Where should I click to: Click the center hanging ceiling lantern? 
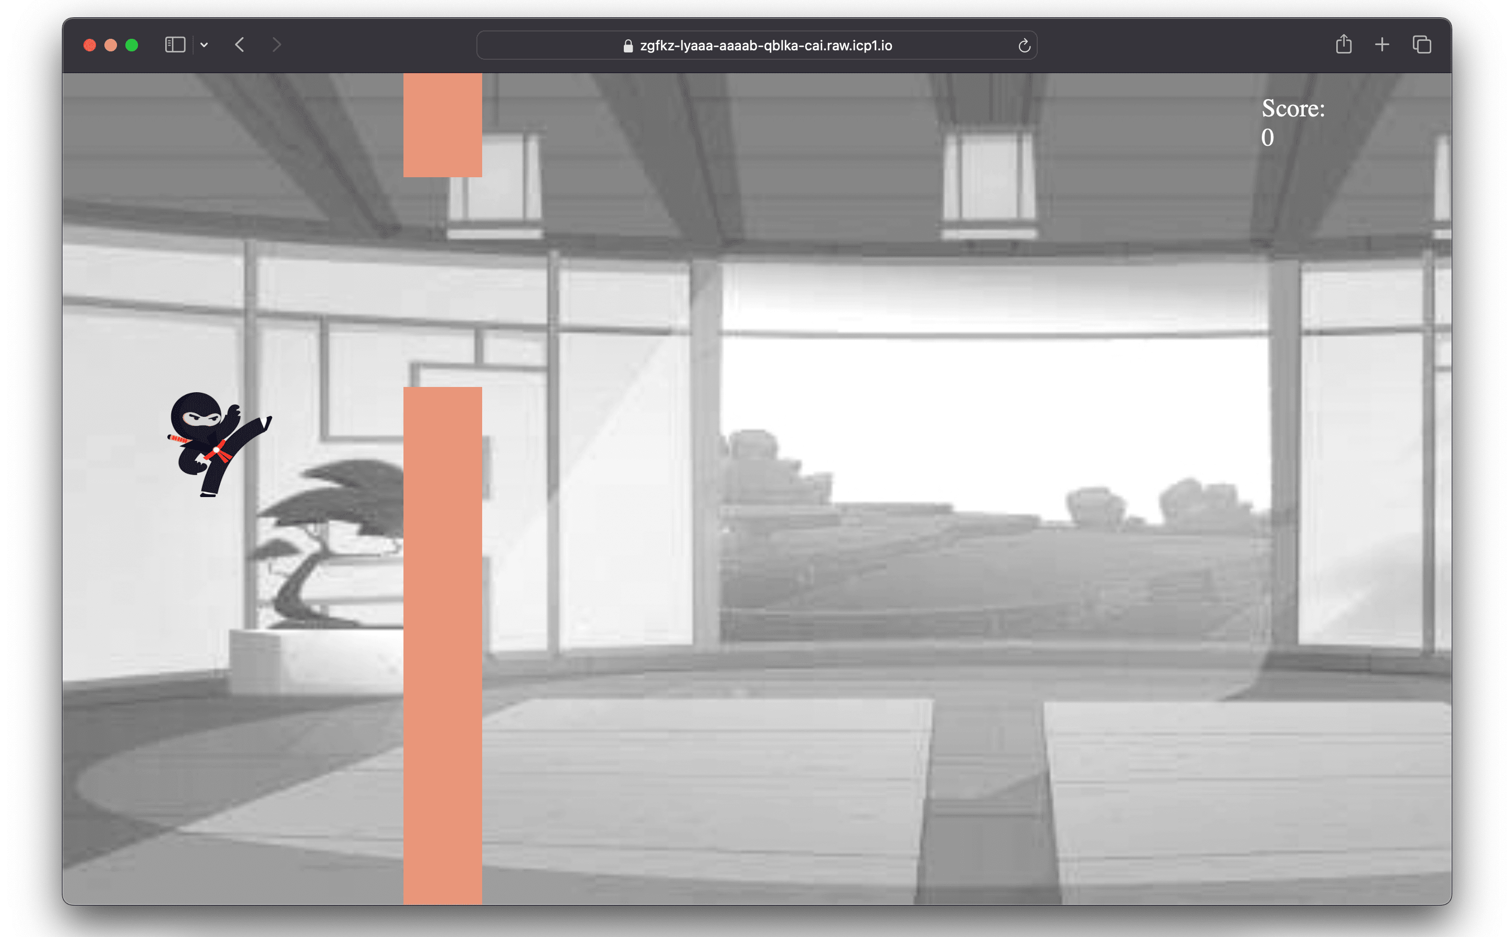(988, 177)
